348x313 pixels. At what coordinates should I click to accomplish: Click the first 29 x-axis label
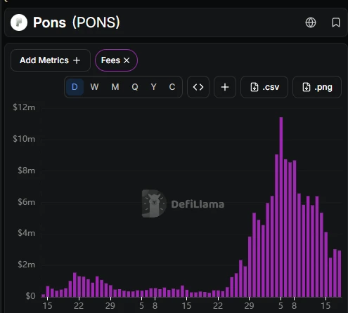[110, 306]
